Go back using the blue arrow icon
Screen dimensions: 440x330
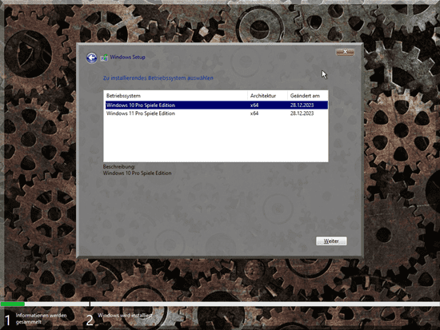(91, 58)
